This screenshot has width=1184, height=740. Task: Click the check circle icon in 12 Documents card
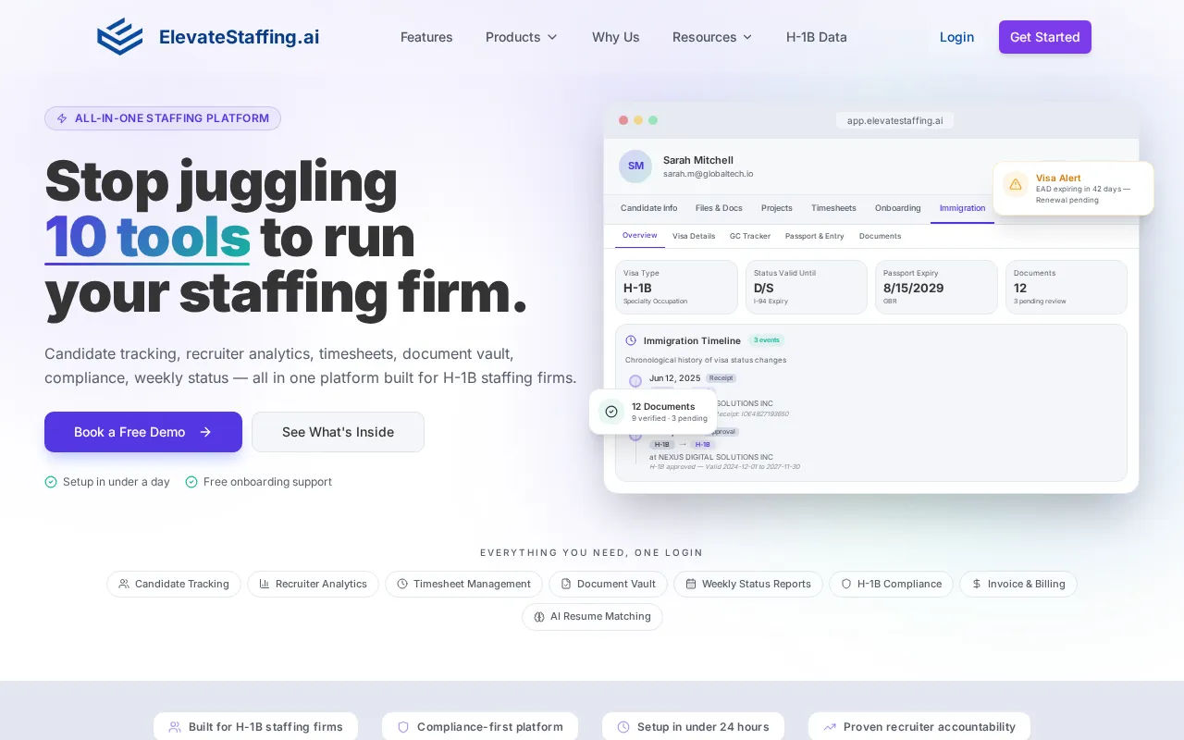click(611, 412)
